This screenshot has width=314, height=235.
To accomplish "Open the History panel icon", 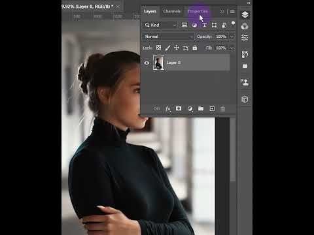I will pyautogui.click(x=245, y=54).
